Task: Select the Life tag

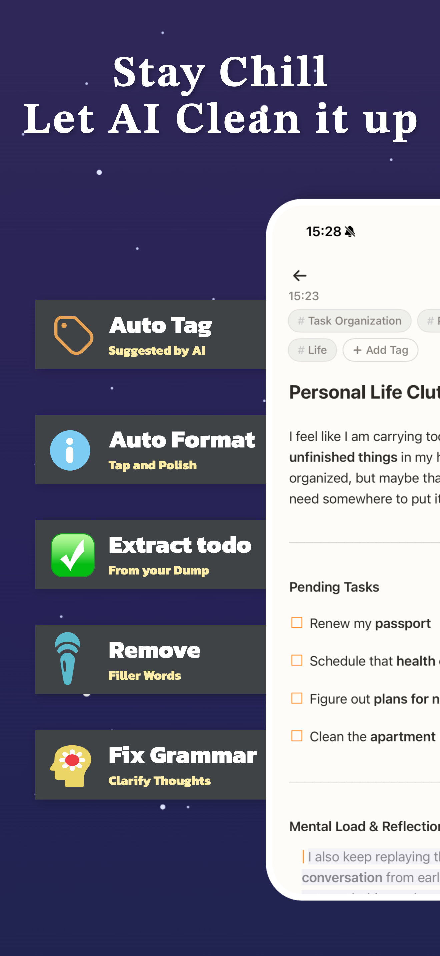Action: (x=312, y=350)
